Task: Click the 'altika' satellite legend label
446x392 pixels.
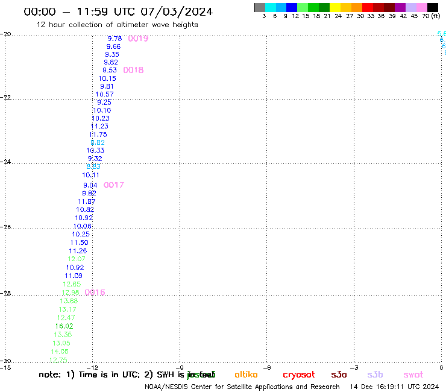Action: point(246,375)
